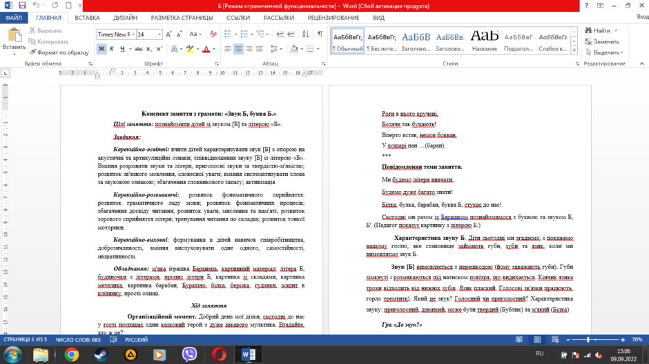Viewport: 649px width, 364px height.
Task: Toggle bold (Ж) formatting
Action: click(101, 49)
